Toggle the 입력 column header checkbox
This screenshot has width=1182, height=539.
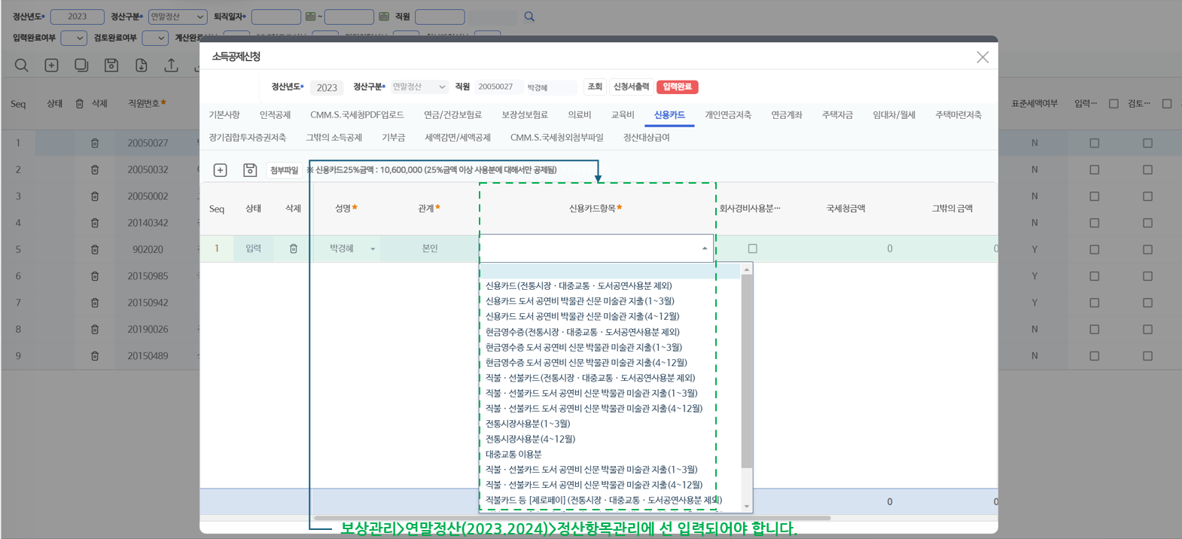pos(1113,104)
